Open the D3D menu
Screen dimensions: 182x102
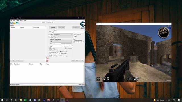[x=22, y=20]
